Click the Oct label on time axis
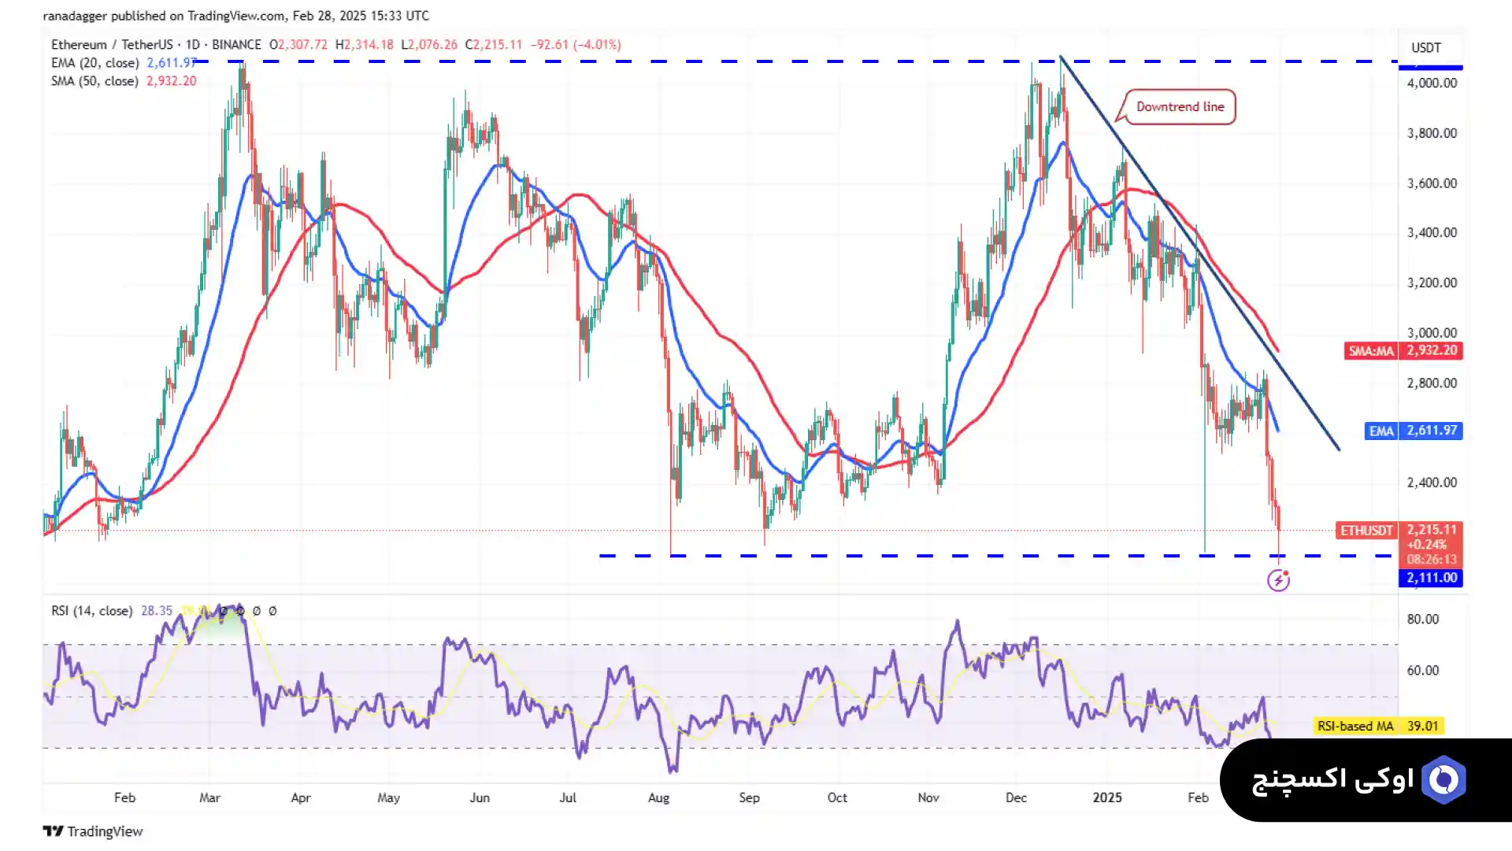This screenshot has width=1512, height=851. (837, 797)
